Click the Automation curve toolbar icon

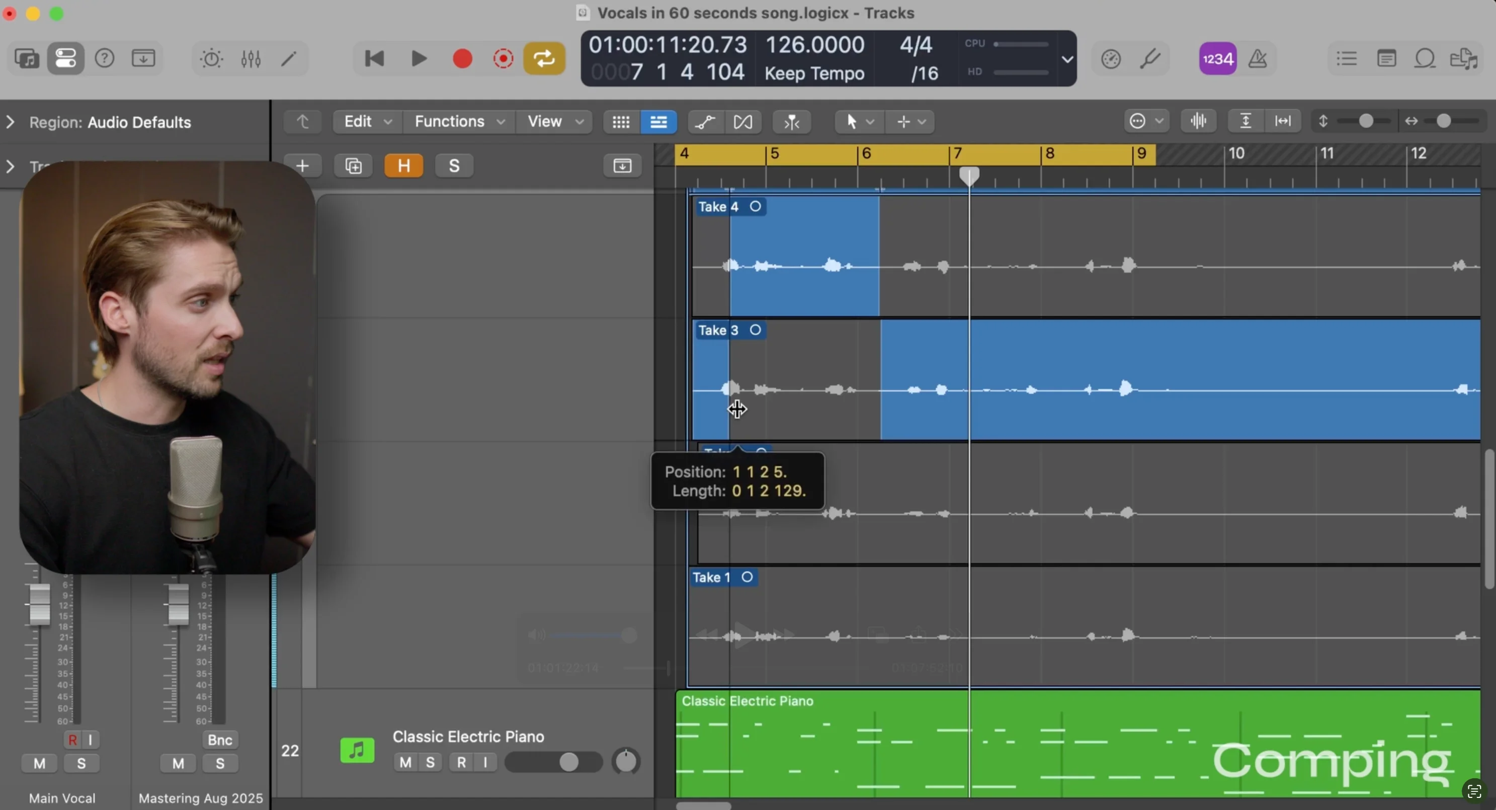click(x=704, y=122)
